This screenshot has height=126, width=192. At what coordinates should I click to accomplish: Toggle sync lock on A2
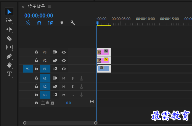55,86
